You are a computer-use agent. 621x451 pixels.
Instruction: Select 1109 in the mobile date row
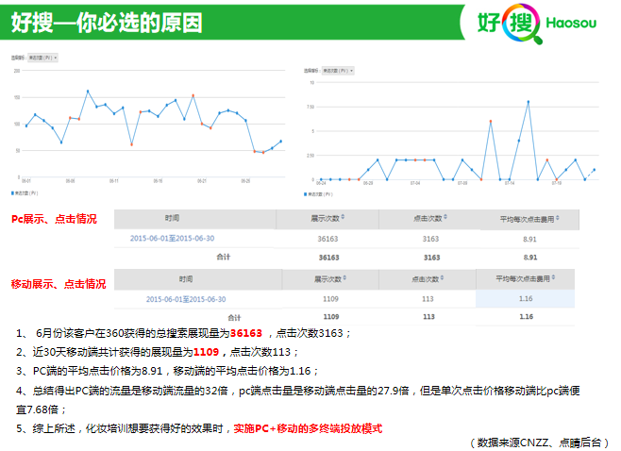pos(330,299)
